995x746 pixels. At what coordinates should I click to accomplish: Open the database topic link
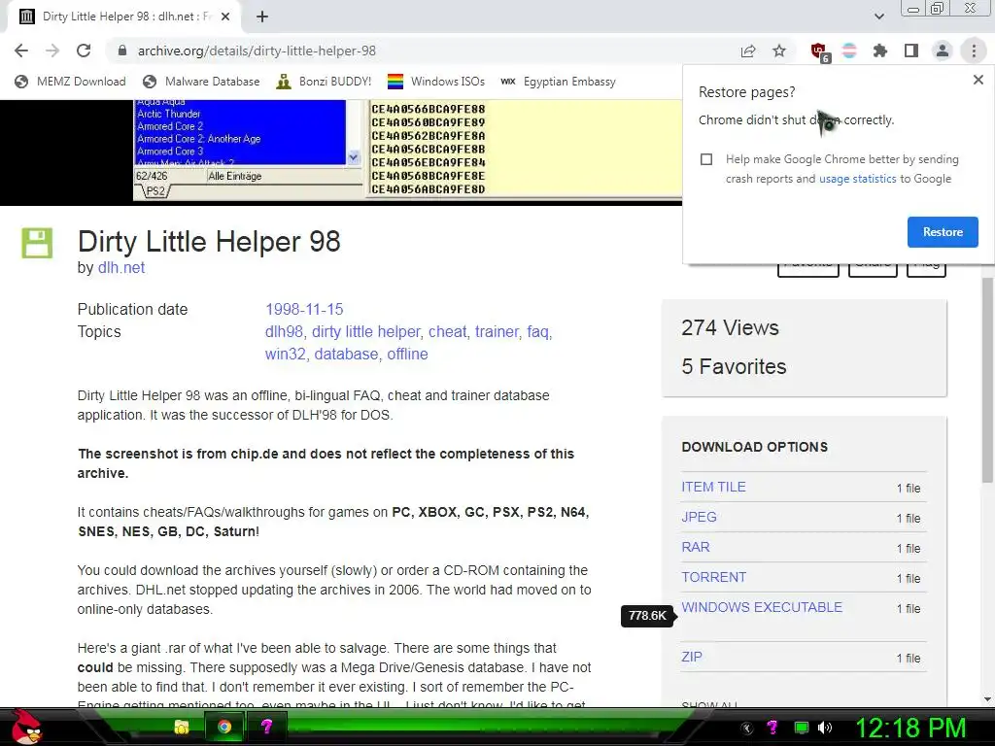click(346, 354)
